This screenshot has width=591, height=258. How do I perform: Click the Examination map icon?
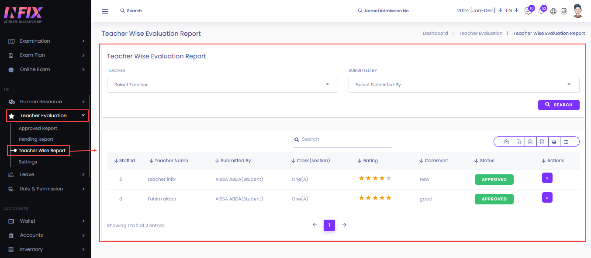coord(11,41)
